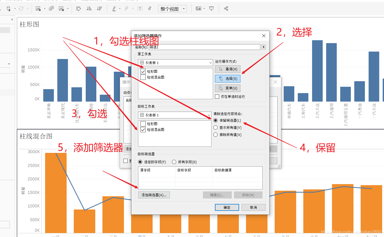Viewport: 384px width, 237px height.
Task: Click the run update refresh icon
Action: click(21, 8)
